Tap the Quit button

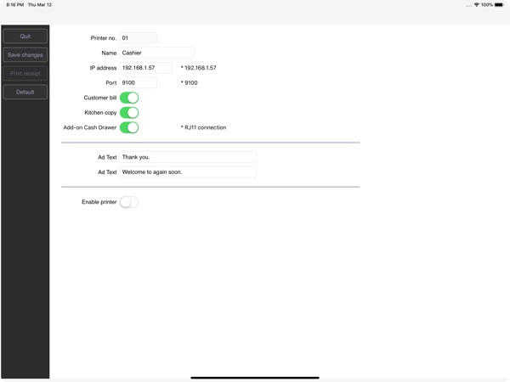click(x=25, y=37)
